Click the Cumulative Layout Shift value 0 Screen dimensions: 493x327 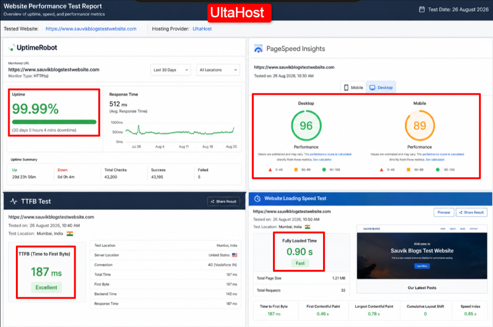click(425, 314)
